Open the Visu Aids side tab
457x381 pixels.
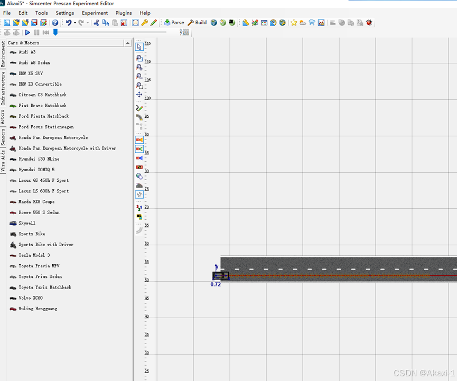coord(3,161)
